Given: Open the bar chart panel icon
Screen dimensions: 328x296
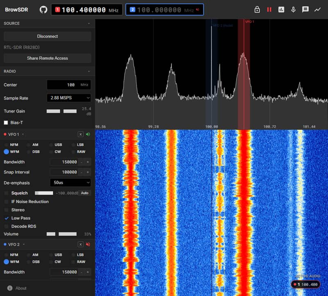Looking at the screenshot, I should 281,9.
